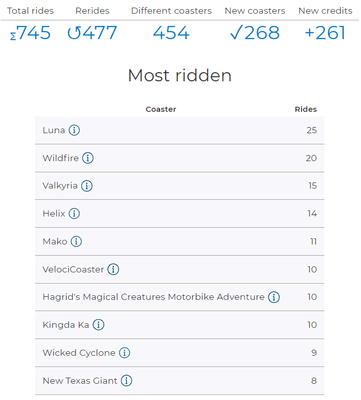The height and width of the screenshot is (400, 361).
Task: Click the Coaster column header
Action: 161,109
